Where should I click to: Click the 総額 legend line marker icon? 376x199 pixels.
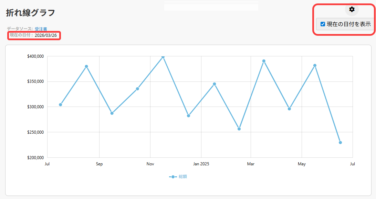[173, 177]
